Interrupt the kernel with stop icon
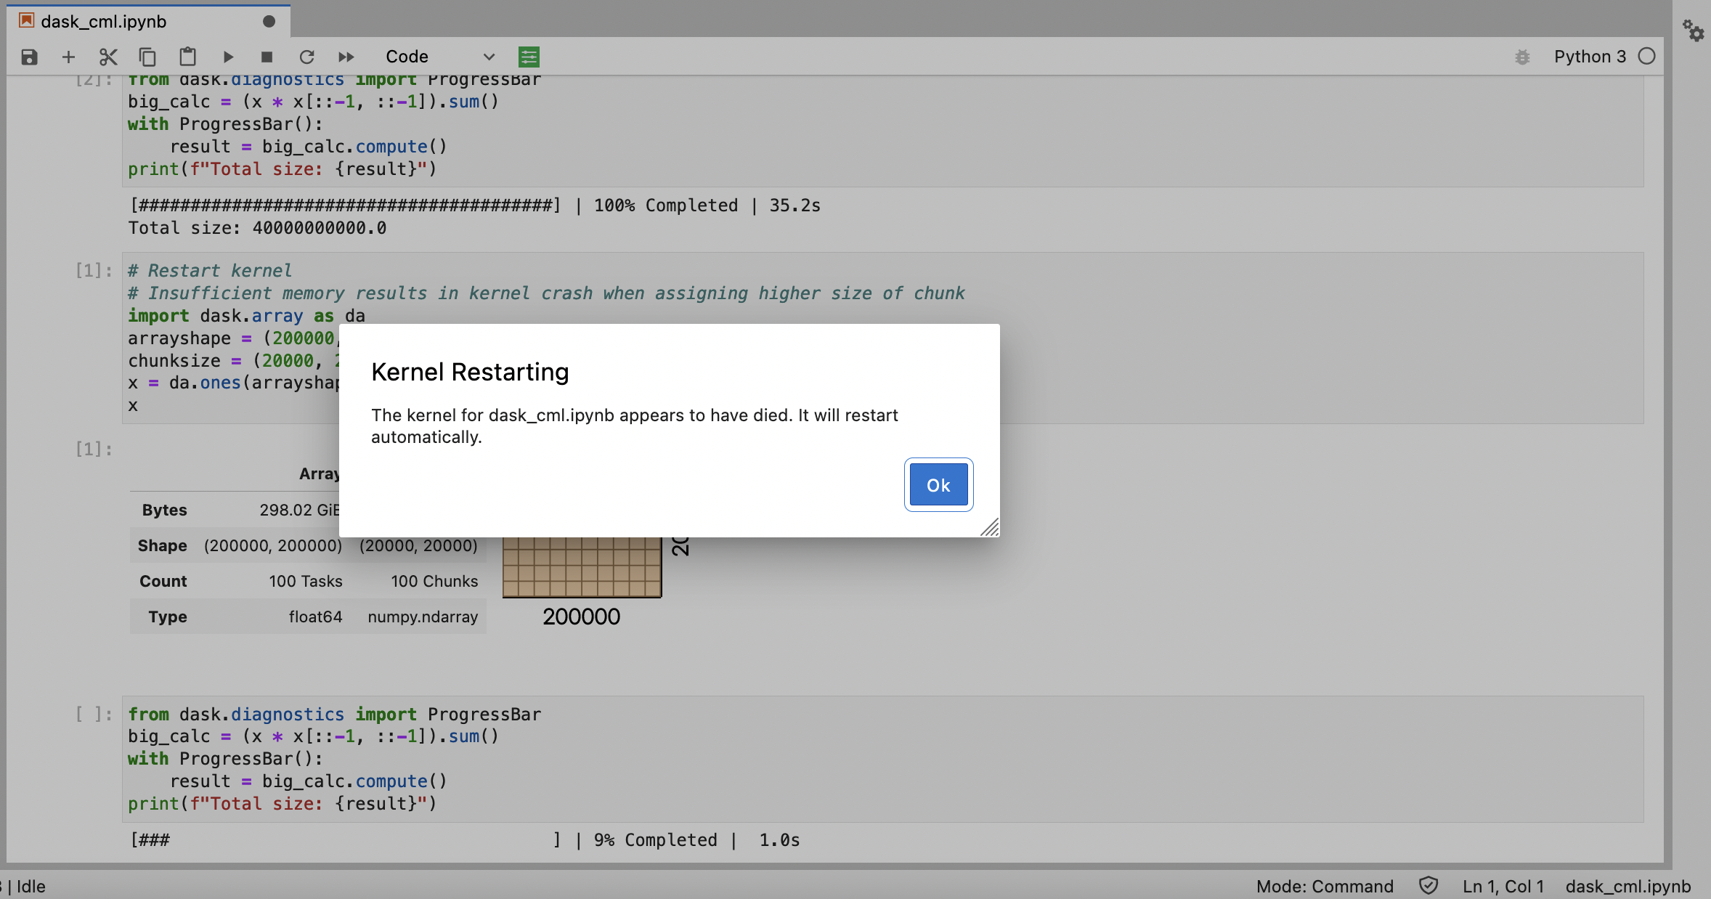 coord(267,57)
